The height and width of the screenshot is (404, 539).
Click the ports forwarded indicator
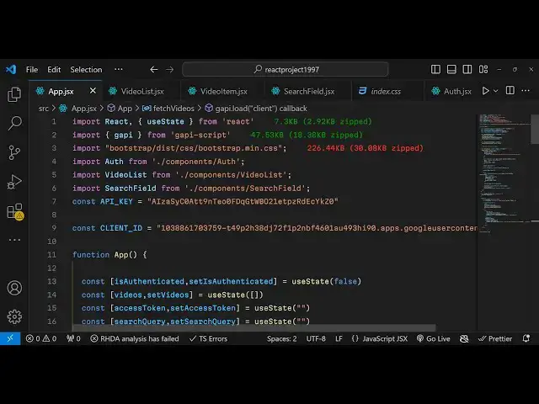73,338
